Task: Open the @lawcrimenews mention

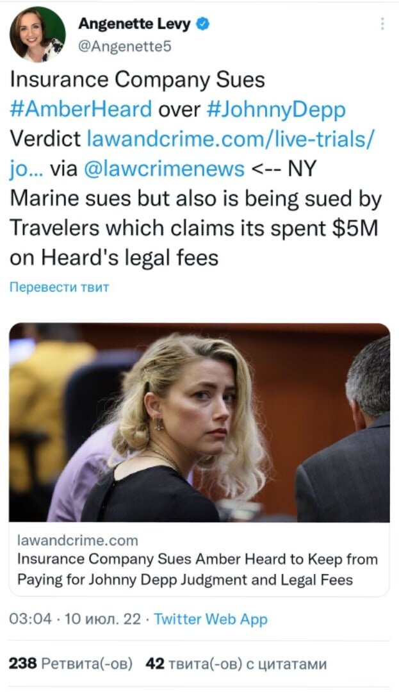Action: click(163, 169)
